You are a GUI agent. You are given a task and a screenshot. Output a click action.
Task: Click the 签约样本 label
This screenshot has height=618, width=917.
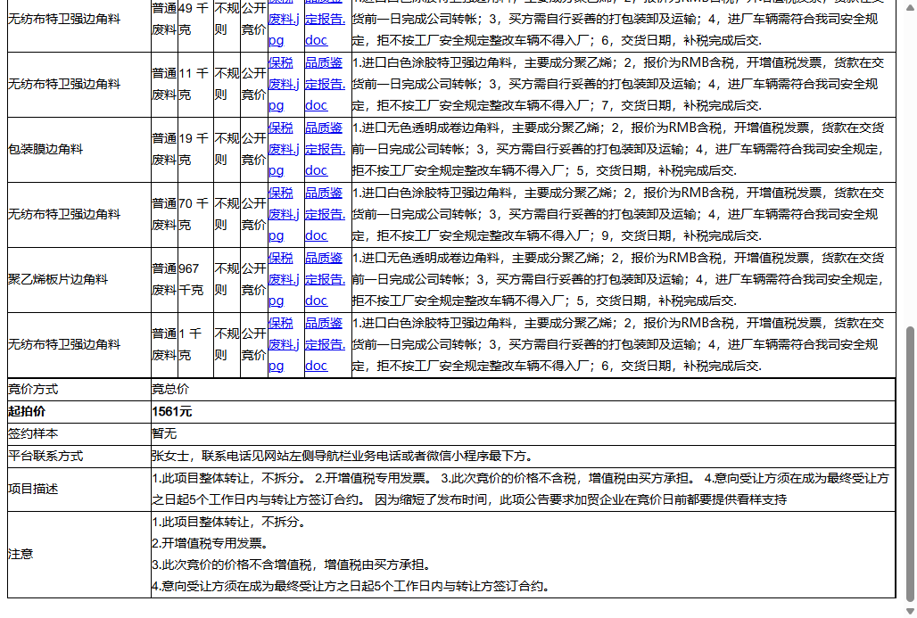point(33,433)
